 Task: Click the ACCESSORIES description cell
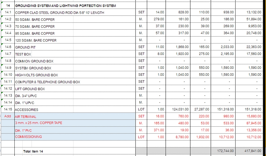pos(75,109)
